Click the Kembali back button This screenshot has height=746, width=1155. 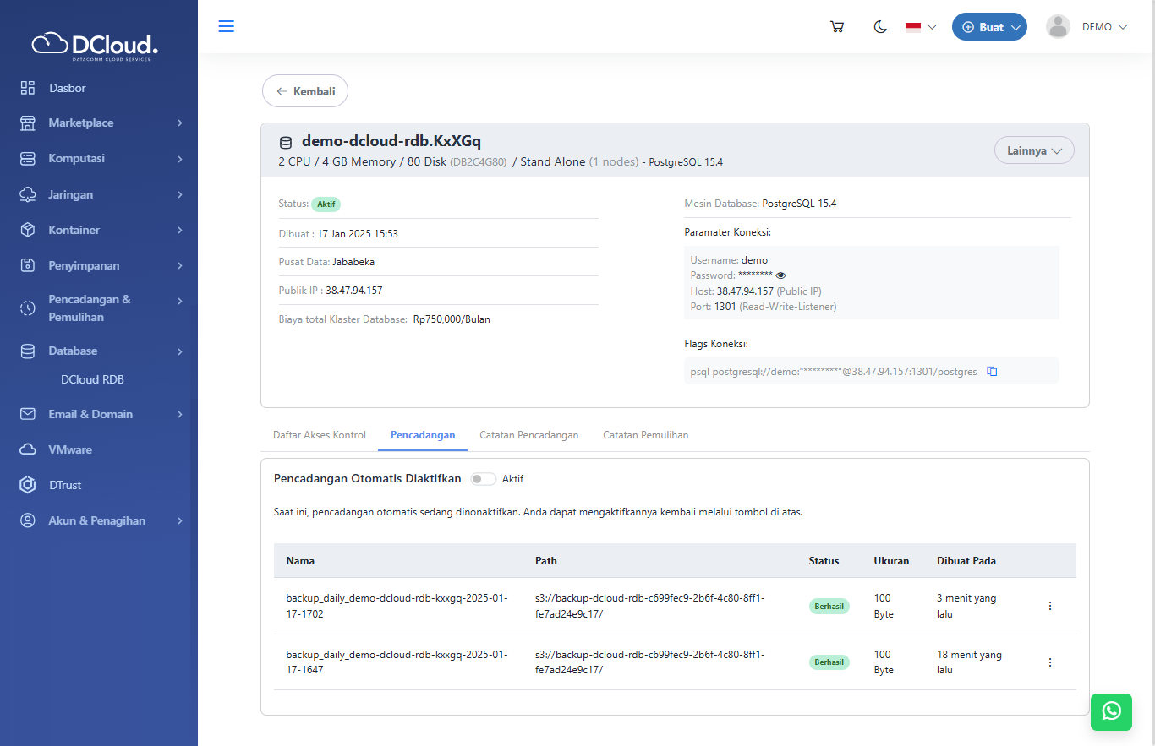(x=305, y=91)
